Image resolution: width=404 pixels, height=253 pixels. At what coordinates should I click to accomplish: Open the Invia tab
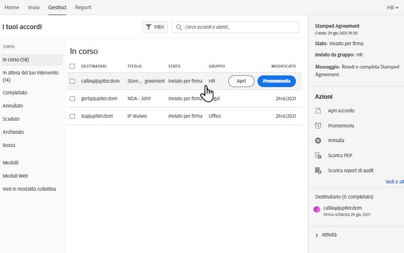pyautogui.click(x=34, y=7)
